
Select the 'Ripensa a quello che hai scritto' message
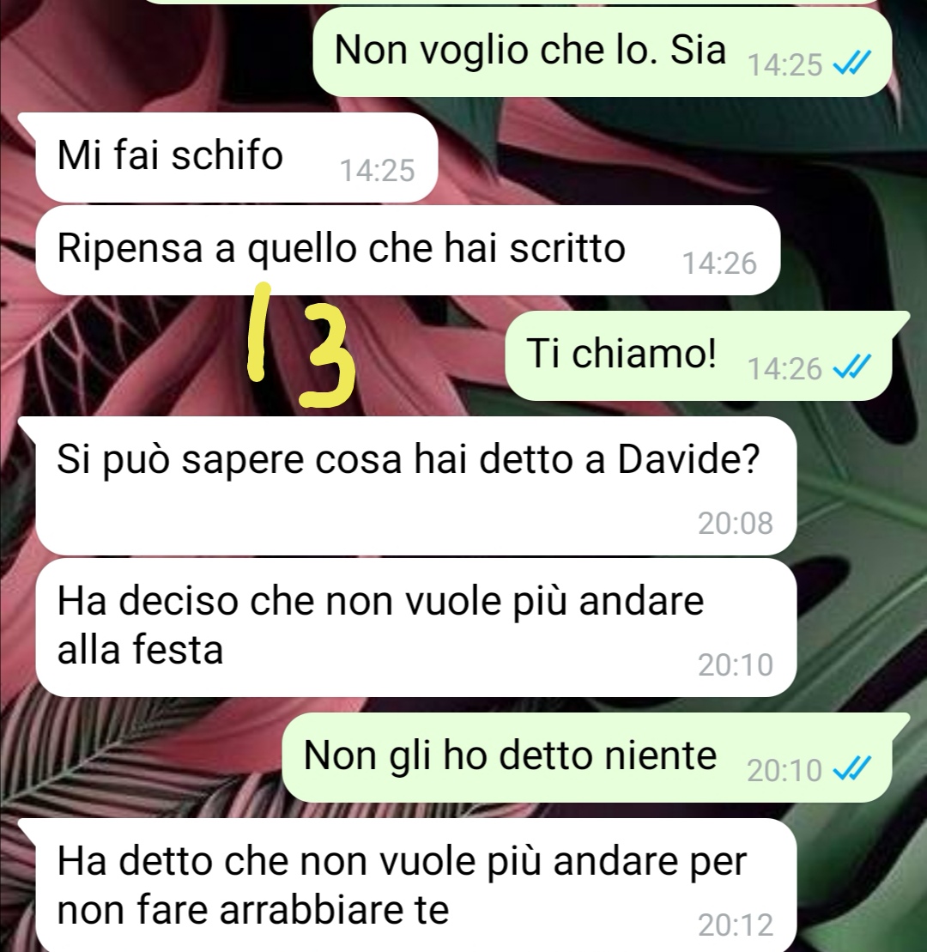click(408, 250)
